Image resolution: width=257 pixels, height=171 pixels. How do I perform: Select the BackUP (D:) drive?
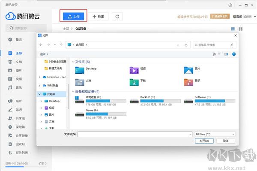[155, 101]
